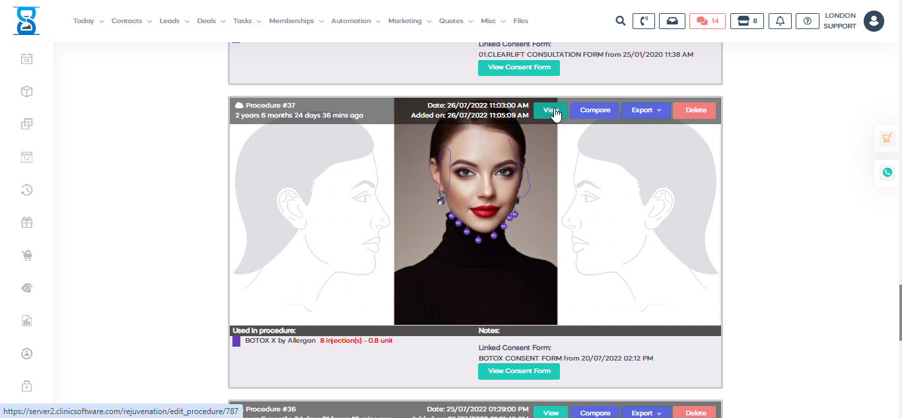Open the green WhatsApp floating icon
The width and height of the screenshot is (902, 418).
point(887,172)
